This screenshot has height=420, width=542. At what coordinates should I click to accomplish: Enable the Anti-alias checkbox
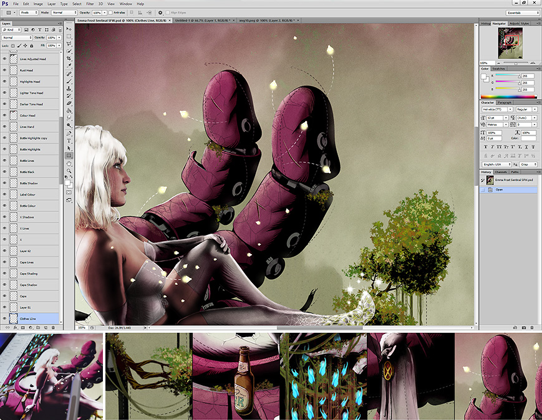(x=110, y=12)
